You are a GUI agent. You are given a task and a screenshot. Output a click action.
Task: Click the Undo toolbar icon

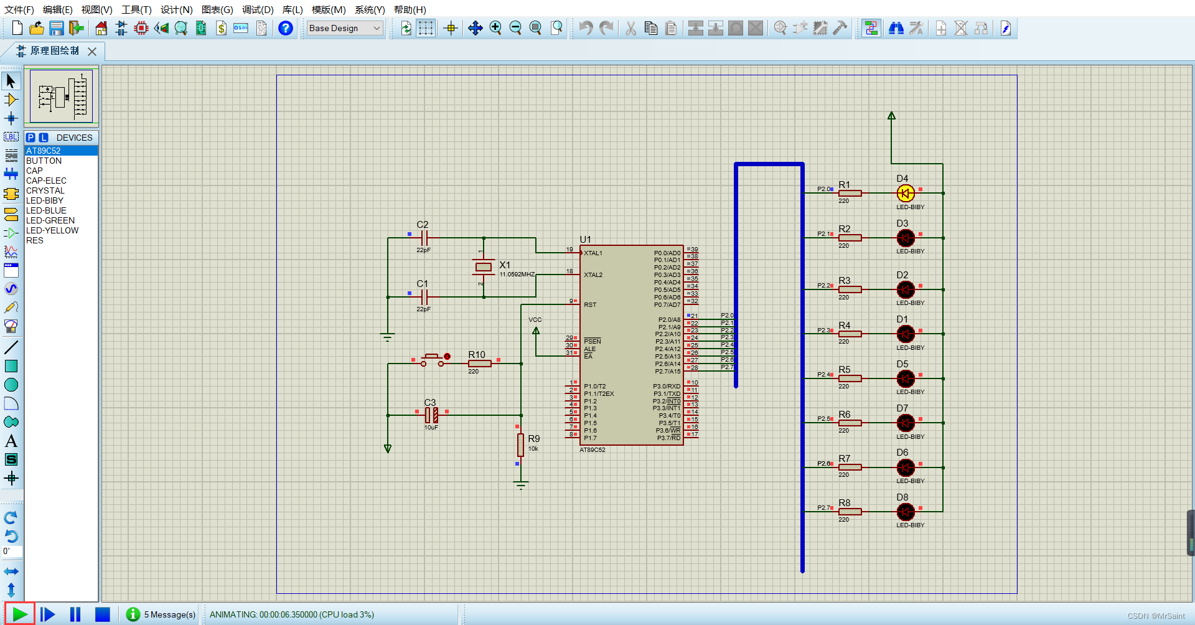pos(586,28)
